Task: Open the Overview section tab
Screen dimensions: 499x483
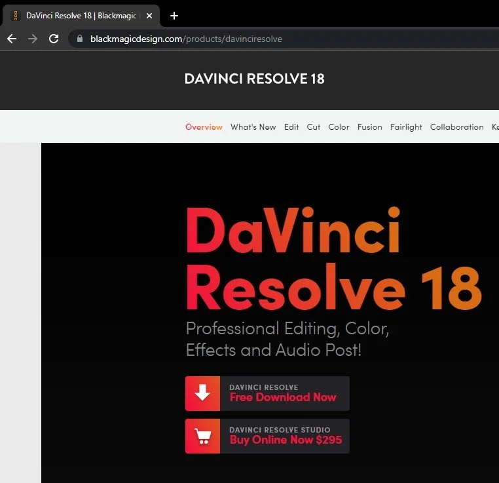Action: [x=204, y=127]
